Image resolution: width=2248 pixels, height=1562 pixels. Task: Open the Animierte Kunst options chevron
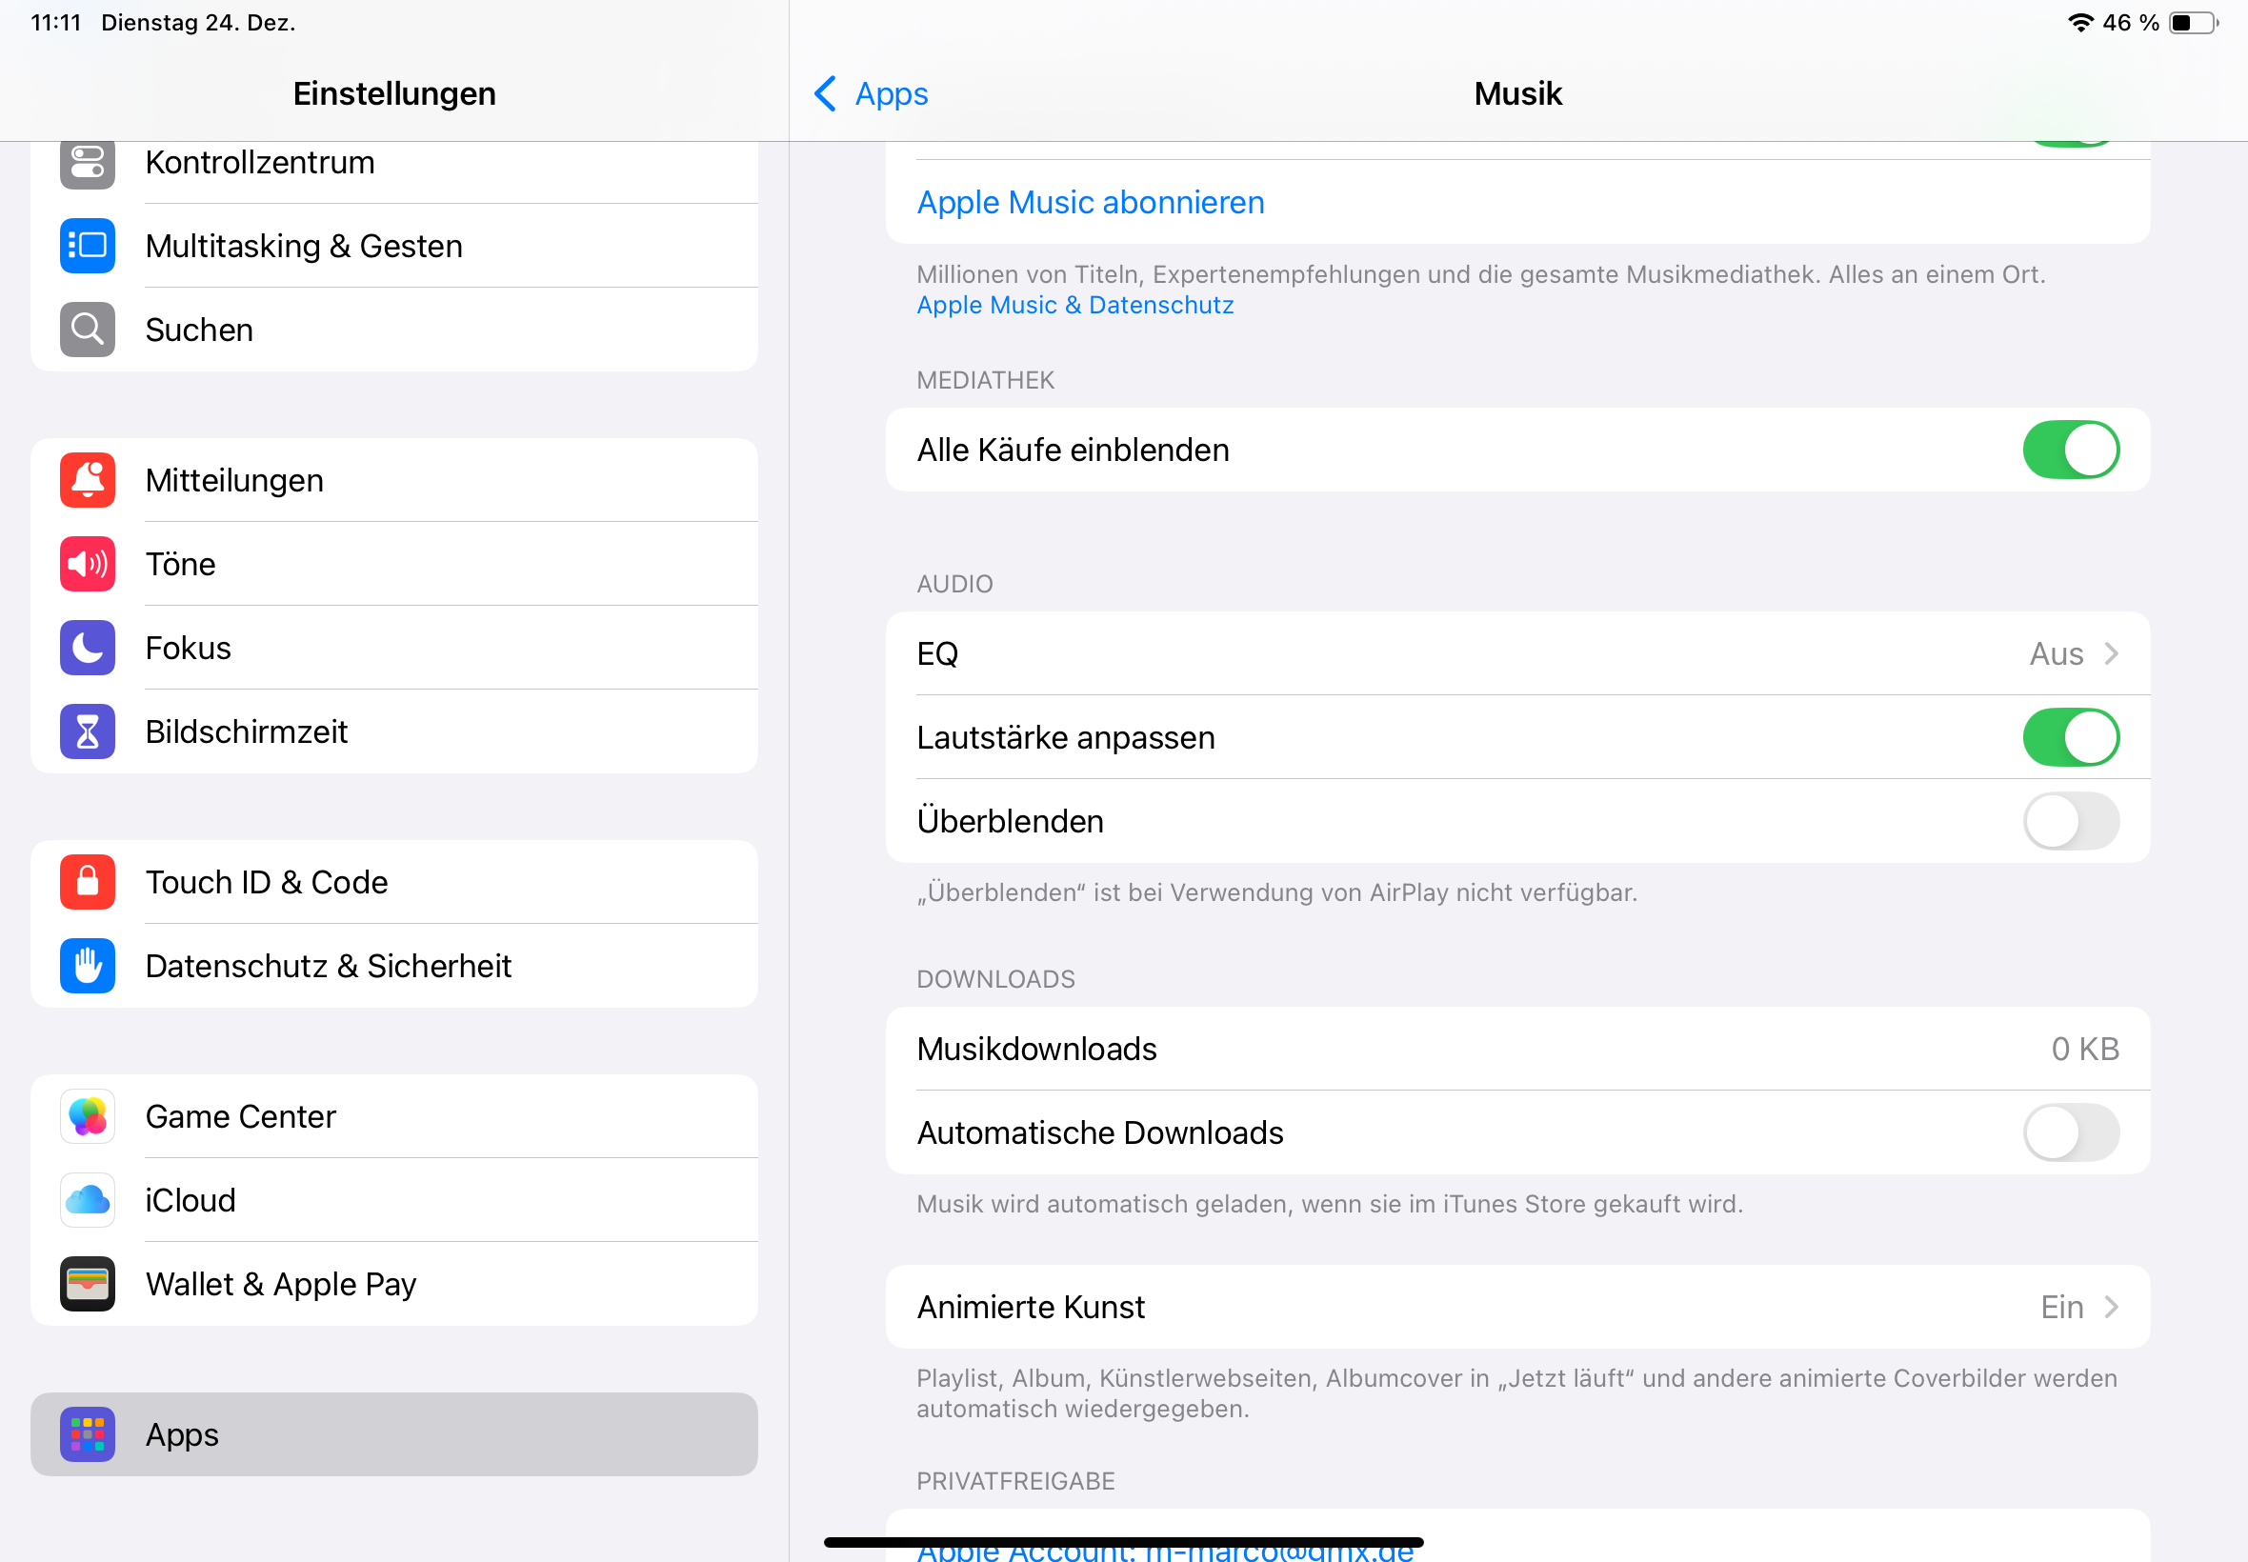click(2110, 1308)
